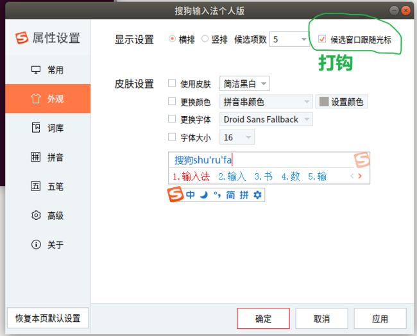
Task: Uncheck 候选窗口跟随光标 checkbox
Action: point(322,39)
